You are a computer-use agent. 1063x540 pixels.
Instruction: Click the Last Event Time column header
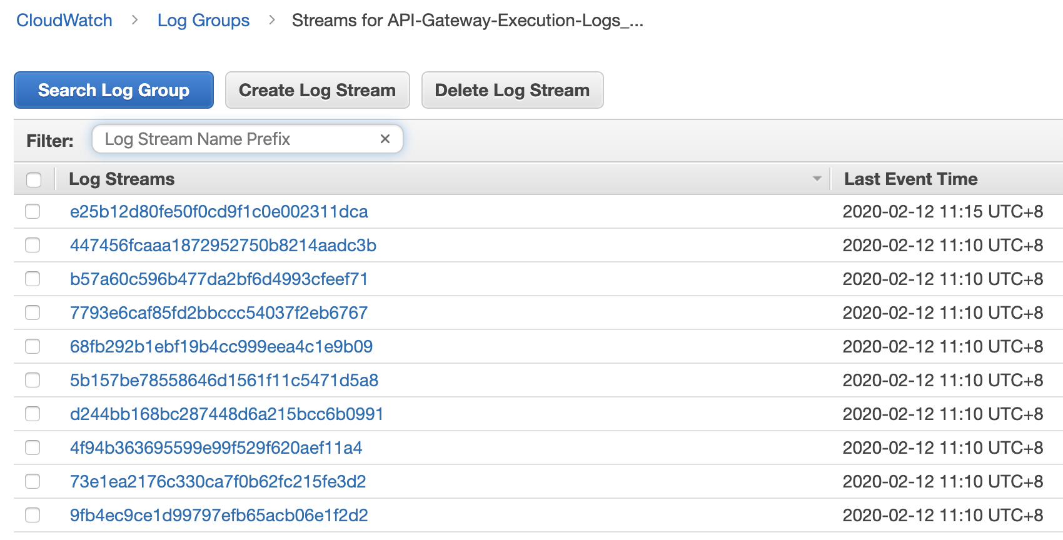pyautogui.click(x=910, y=179)
